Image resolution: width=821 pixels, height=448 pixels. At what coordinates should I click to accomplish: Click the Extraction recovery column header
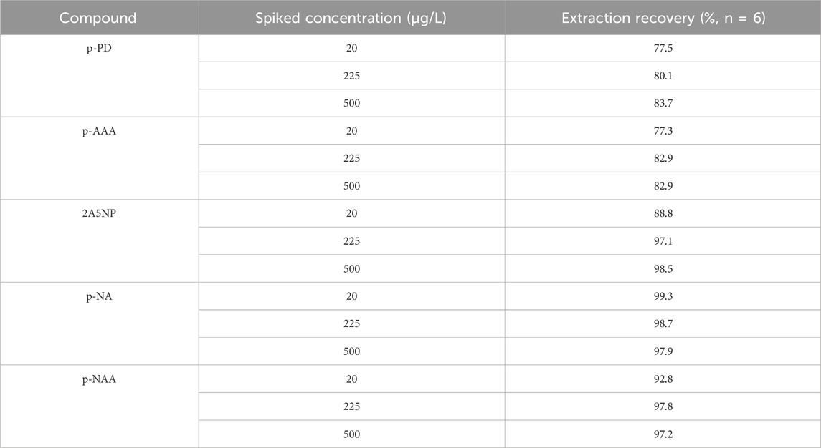click(x=663, y=17)
